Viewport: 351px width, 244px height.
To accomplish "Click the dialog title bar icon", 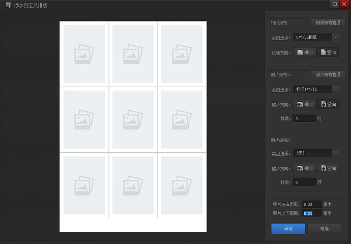I will pyautogui.click(x=9, y=5).
